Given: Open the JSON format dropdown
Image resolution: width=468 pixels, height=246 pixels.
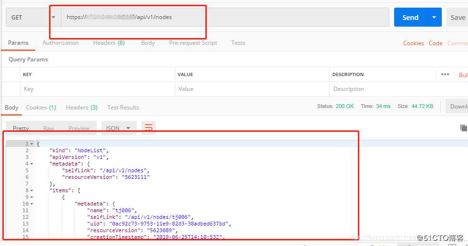Looking at the screenshot, I should pos(119,128).
